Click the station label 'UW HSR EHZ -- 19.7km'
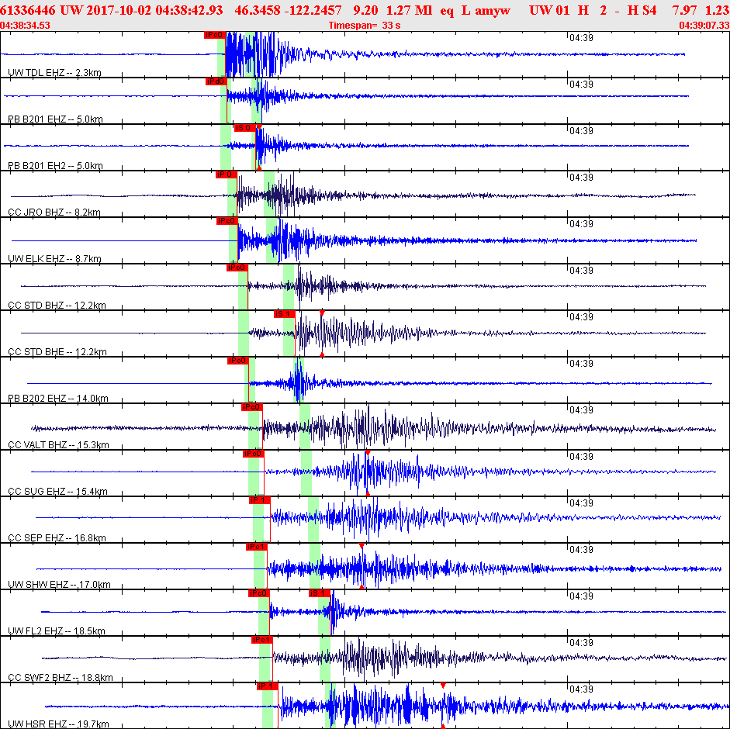Viewport: 730px width, 729px height. click(59, 724)
